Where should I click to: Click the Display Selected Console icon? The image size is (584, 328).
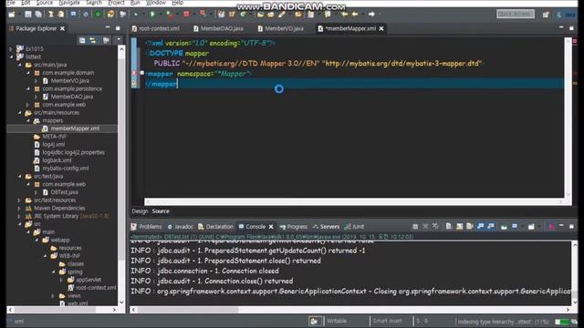(x=514, y=227)
